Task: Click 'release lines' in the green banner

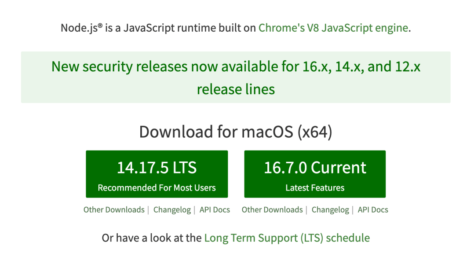Action: 236,89
